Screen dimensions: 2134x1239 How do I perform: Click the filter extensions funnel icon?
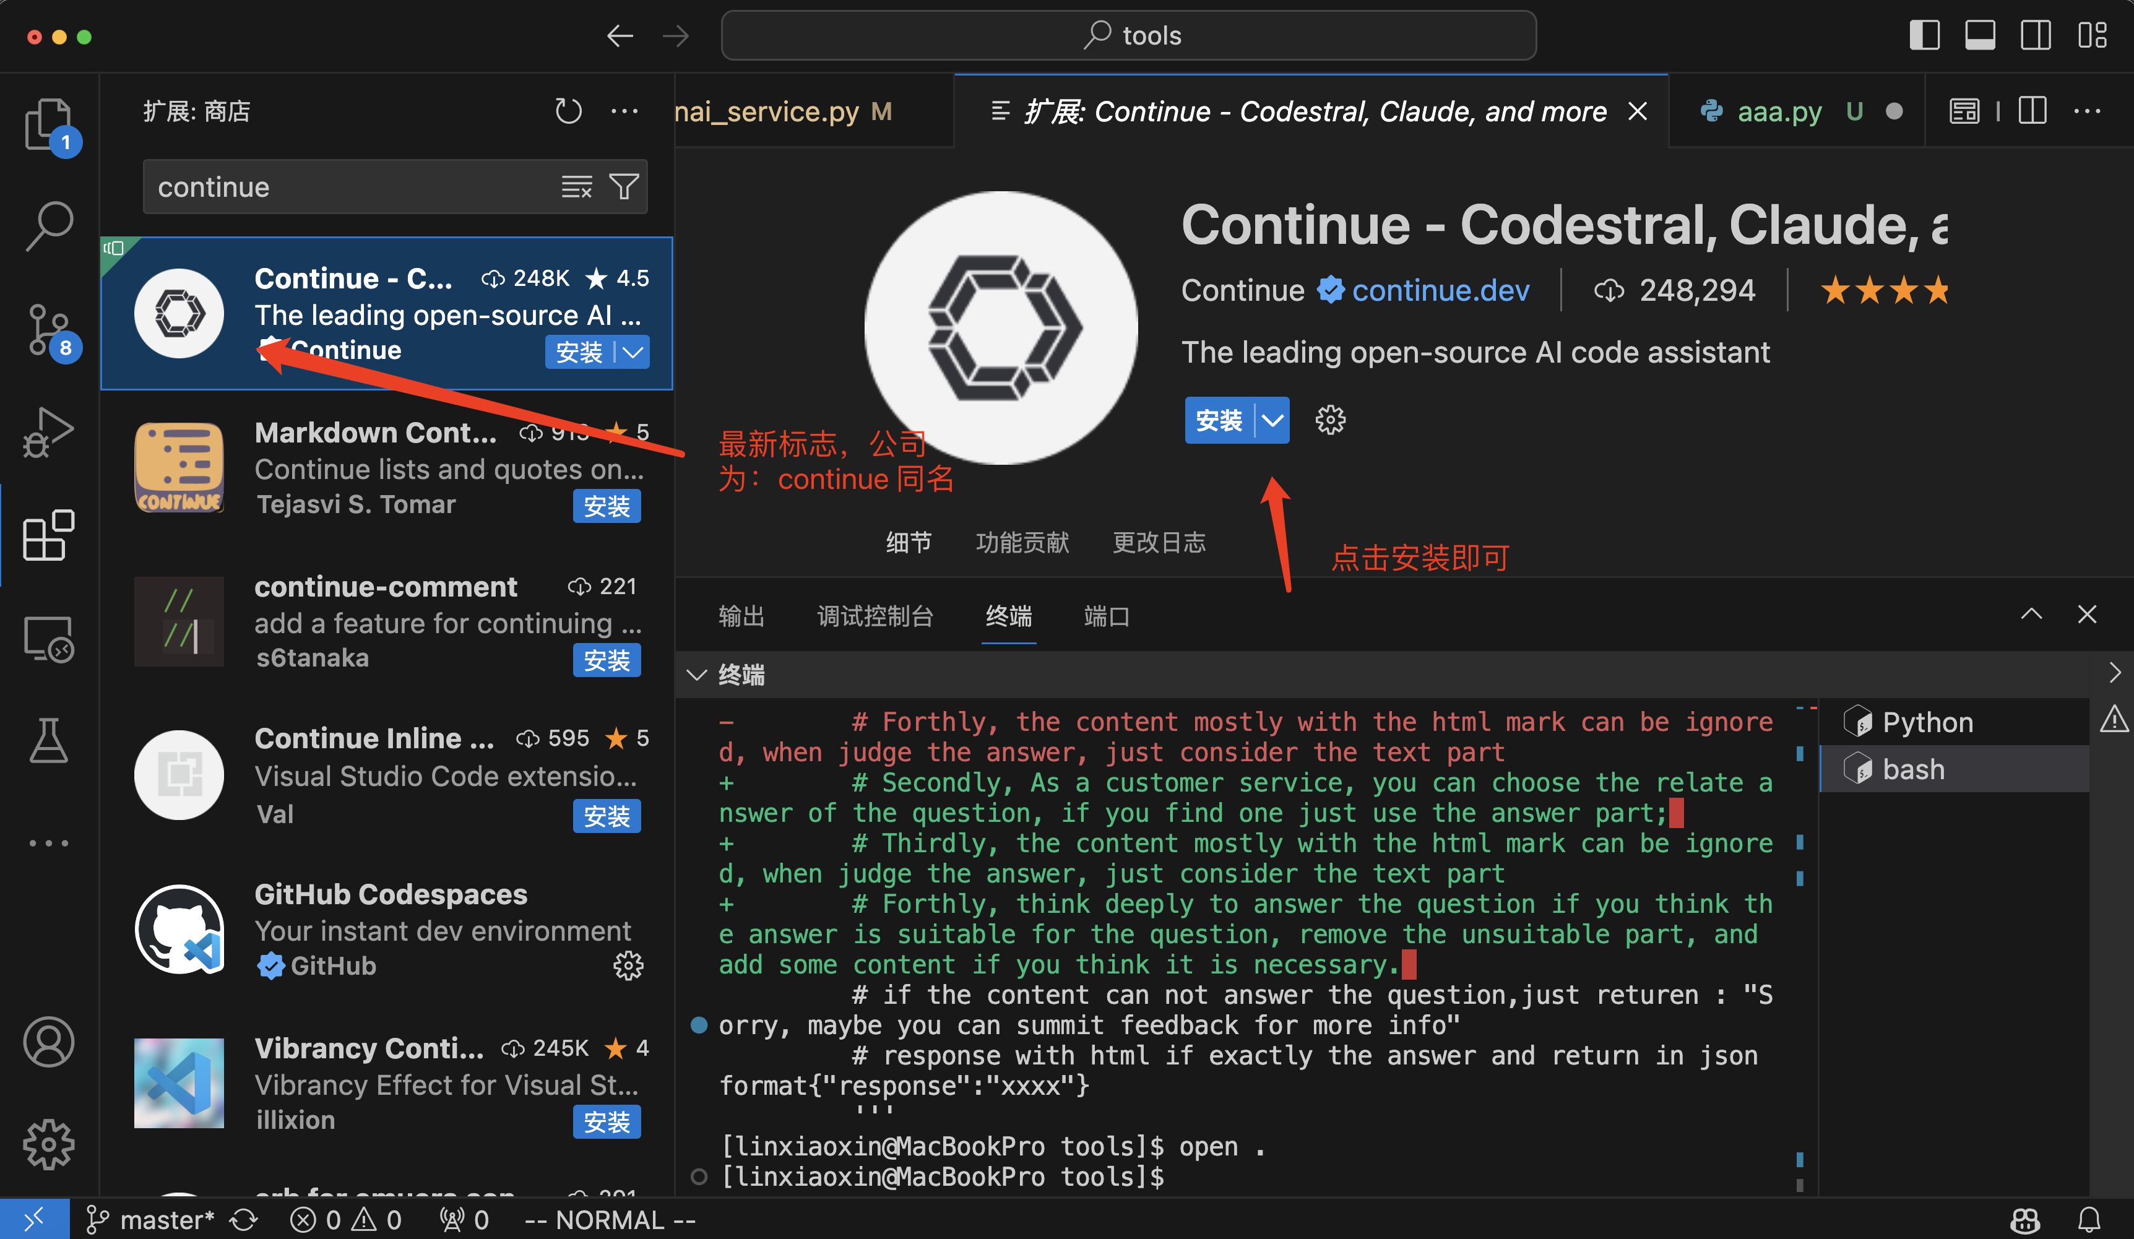click(x=624, y=186)
